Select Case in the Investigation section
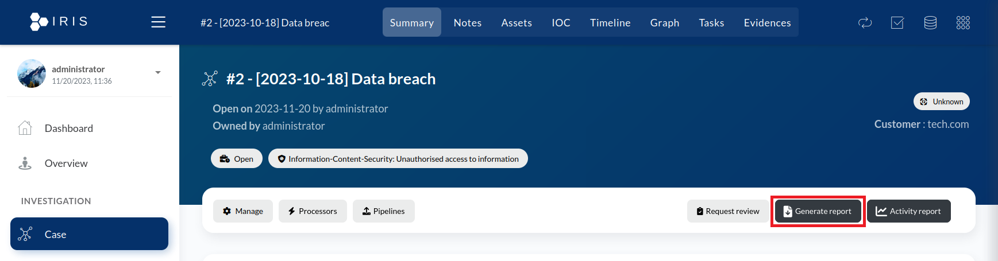The image size is (998, 261). [x=89, y=234]
